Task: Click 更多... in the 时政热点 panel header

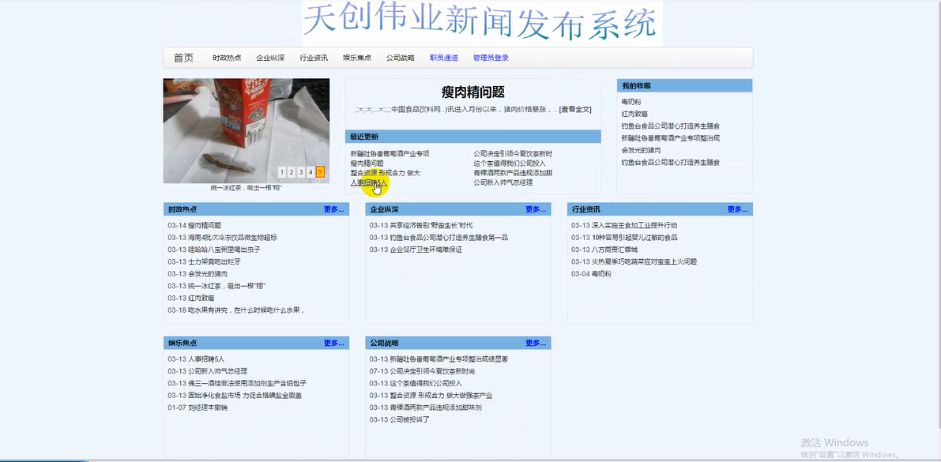Action: click(334, 209)
